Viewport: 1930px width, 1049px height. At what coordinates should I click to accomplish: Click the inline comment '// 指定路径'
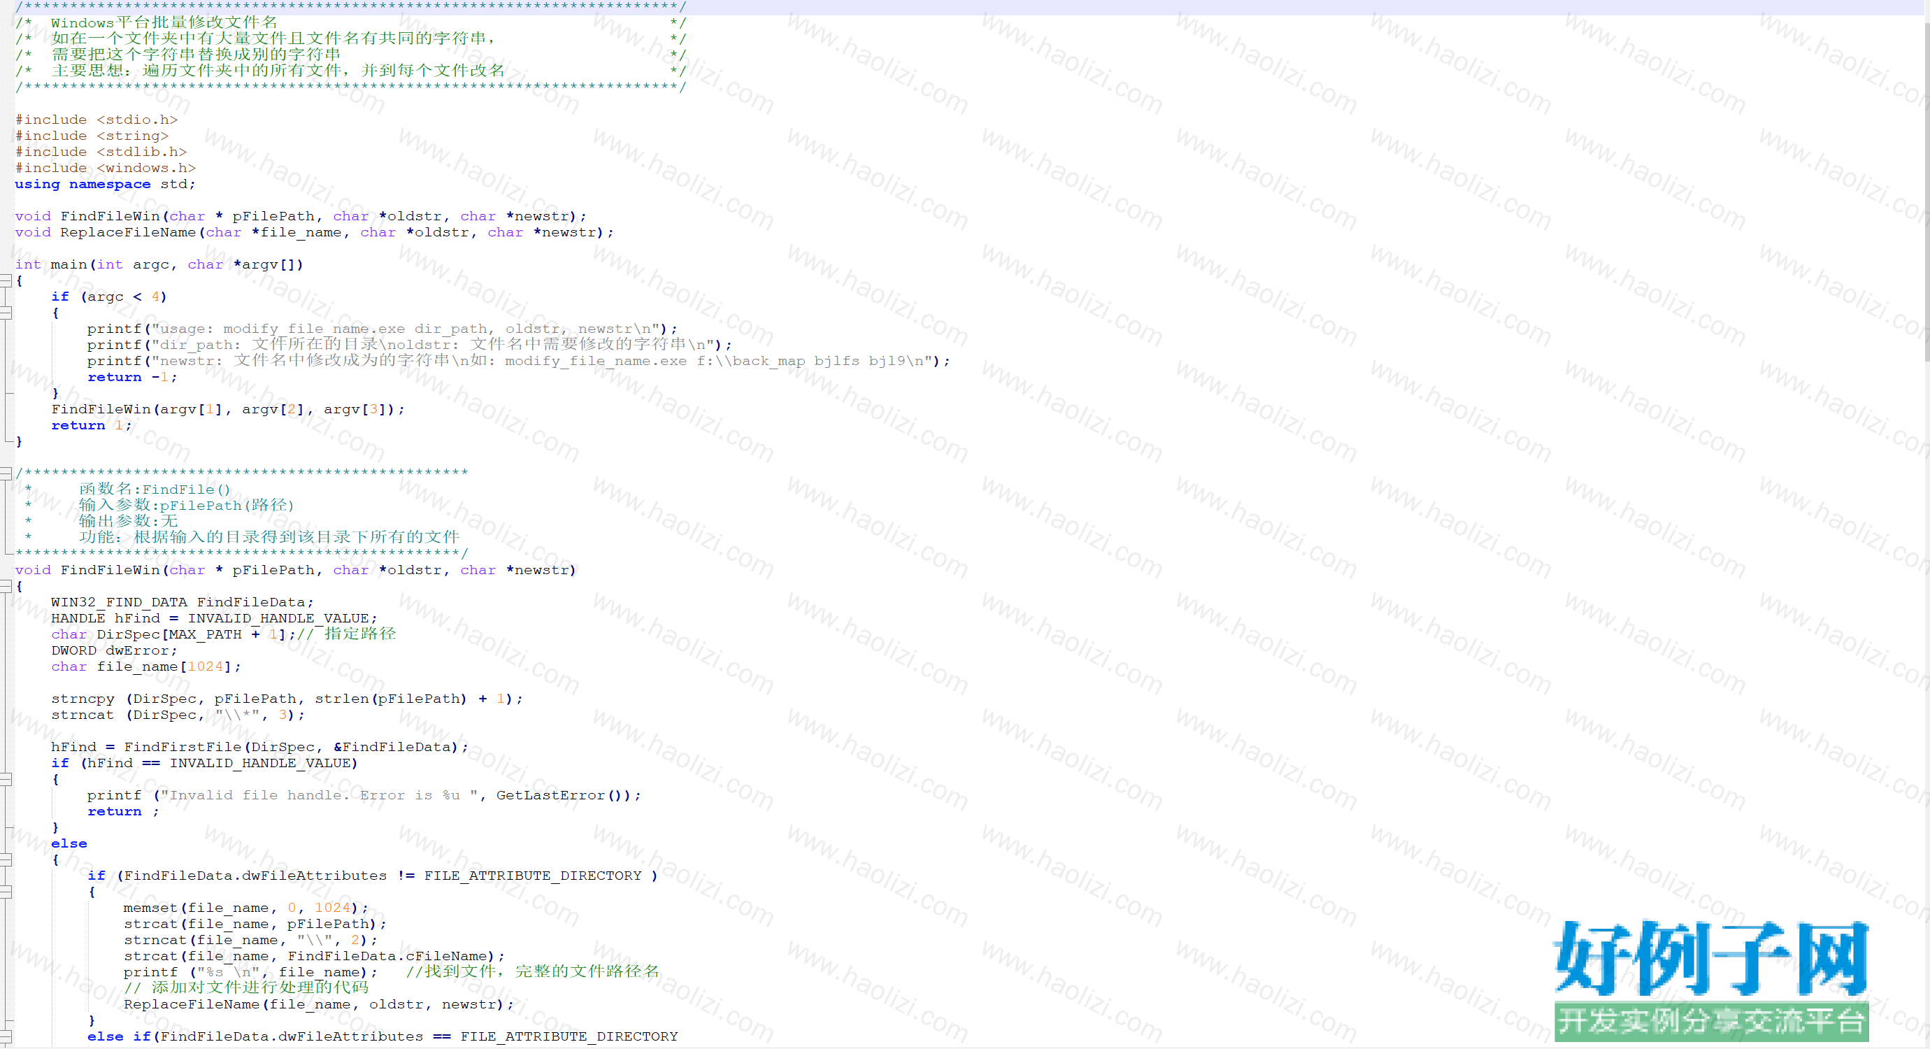coord(347,634)
